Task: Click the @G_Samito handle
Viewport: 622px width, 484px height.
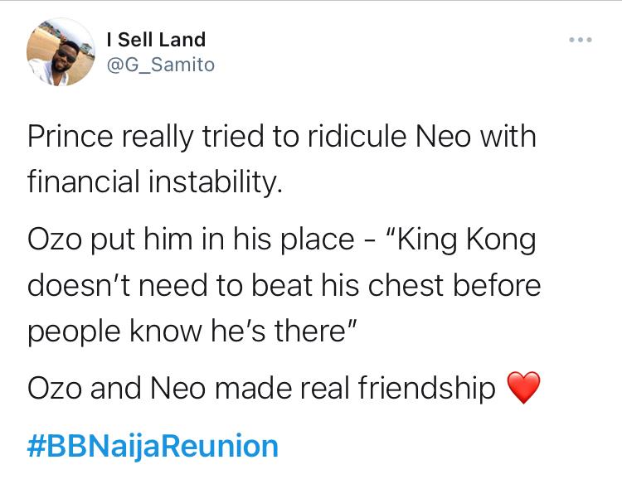Action: pyautogui.click(x=161, y=65)
